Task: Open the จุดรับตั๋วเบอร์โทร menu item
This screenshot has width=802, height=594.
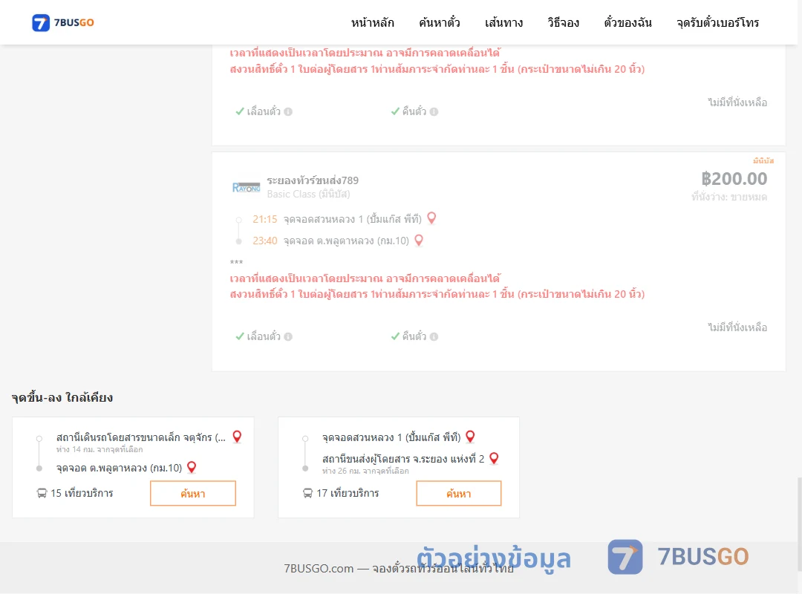Action: (717, 22)
